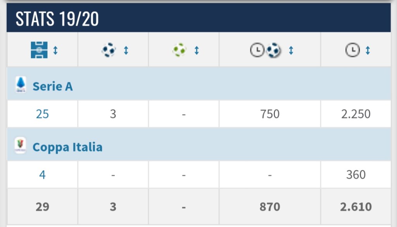Screen dimensions: 397x227
Task: Click the minutes-per-goal clock and ball icon
Action: (x=266, y=50)
